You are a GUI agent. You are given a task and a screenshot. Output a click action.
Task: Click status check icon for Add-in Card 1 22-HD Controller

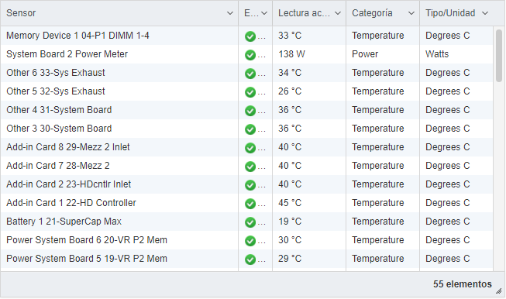[250, 204]
